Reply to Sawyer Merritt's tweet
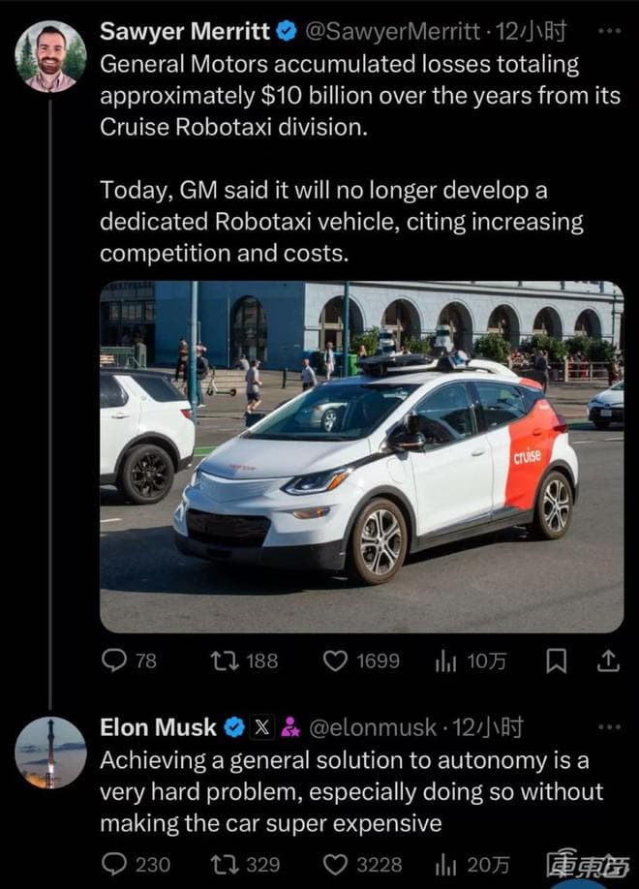 [x=115, y=660]
